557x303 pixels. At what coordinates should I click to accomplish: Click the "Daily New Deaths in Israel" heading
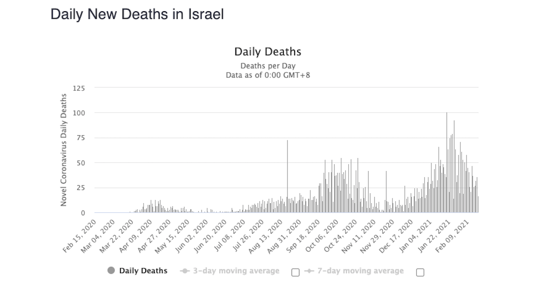pos(137,14)
